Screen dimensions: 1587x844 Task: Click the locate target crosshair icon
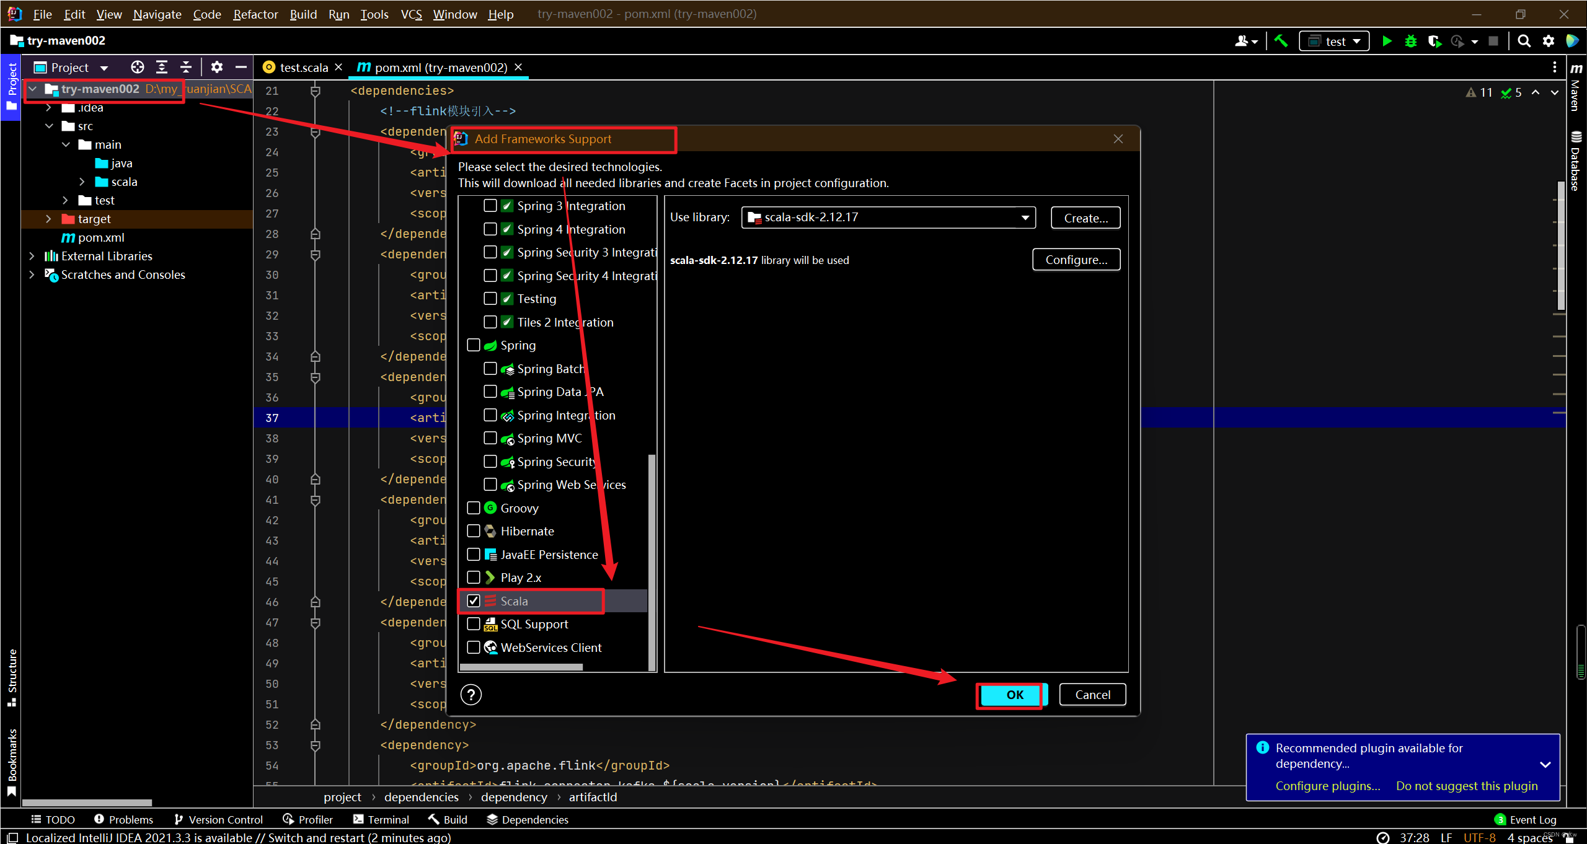click(x=137, y=67)
